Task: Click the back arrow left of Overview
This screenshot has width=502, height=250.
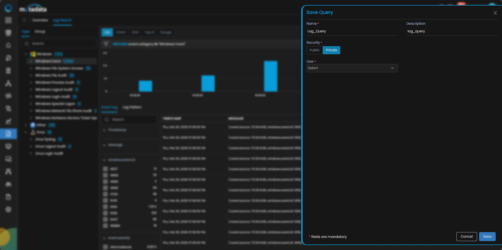Action: (24, 20)
